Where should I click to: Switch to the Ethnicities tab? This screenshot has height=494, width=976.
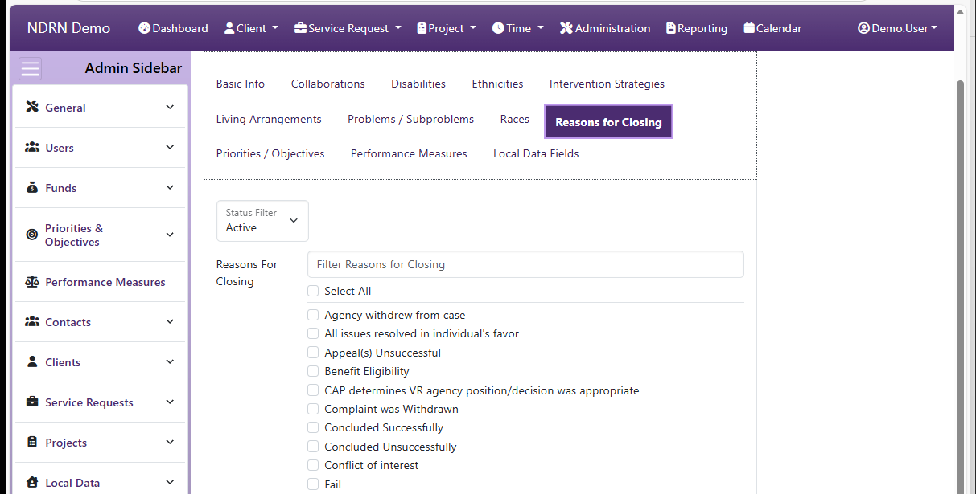[x=497, y=84]
